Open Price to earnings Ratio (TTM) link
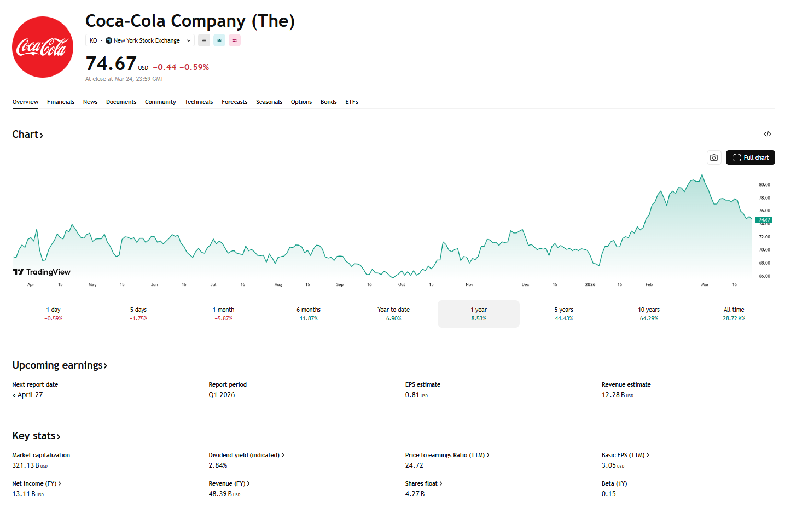 click(447, 455)
